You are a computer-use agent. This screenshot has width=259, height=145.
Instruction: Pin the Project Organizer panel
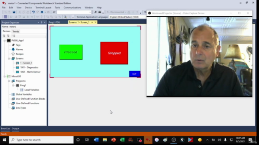41,23
